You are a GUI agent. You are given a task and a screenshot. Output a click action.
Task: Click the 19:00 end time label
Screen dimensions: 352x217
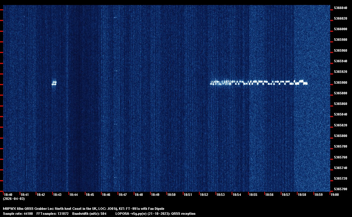pyautogui.click(x=335, y=195)
